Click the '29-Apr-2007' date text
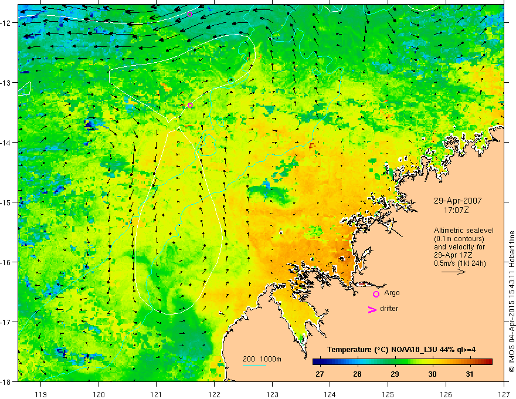This screenshot has height=399, width=516. pyautogui.click(x=458, y=201)
